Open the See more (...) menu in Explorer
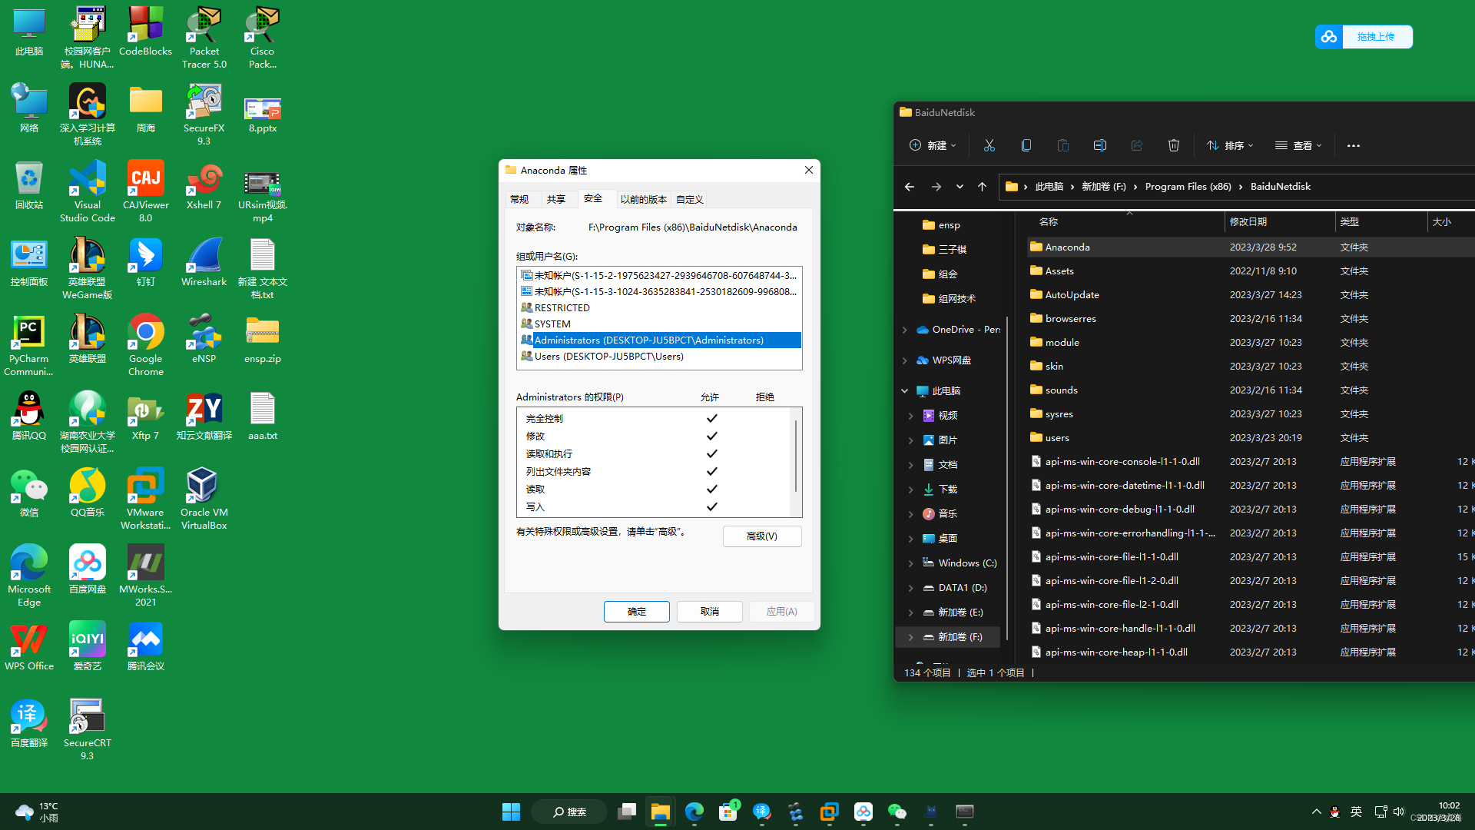Viewport: 1475px width, 830px height. (1353, 145)
